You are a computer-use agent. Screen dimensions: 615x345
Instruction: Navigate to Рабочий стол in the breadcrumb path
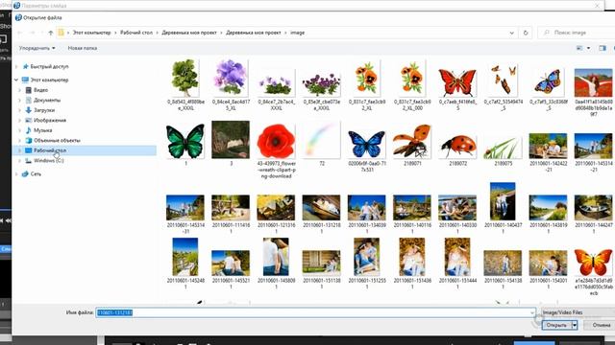[136, 33]
